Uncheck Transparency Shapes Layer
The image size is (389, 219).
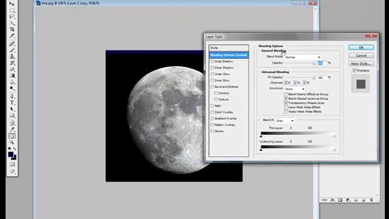click(286, 103)
